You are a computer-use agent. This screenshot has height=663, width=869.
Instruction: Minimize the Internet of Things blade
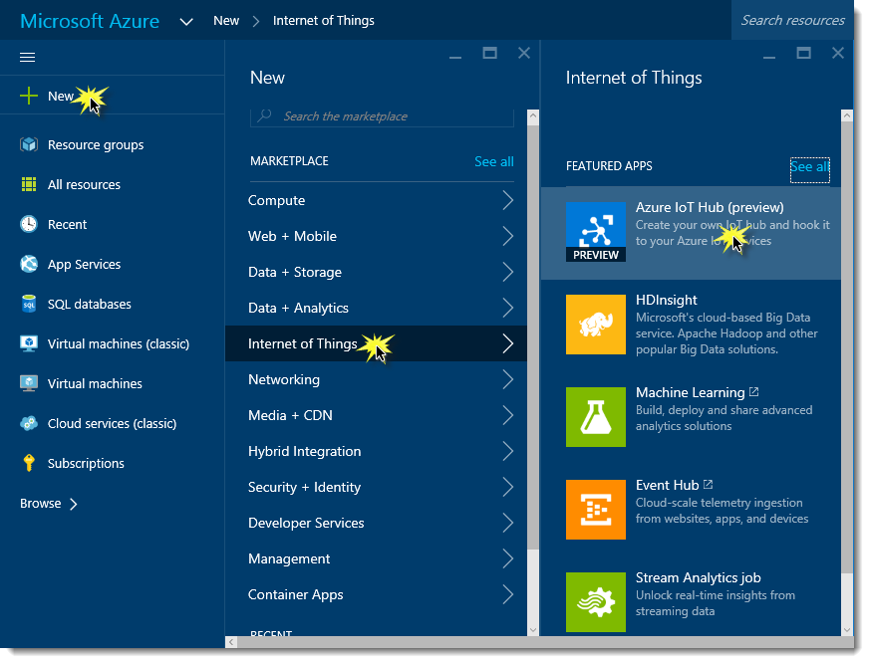(769, 56)
